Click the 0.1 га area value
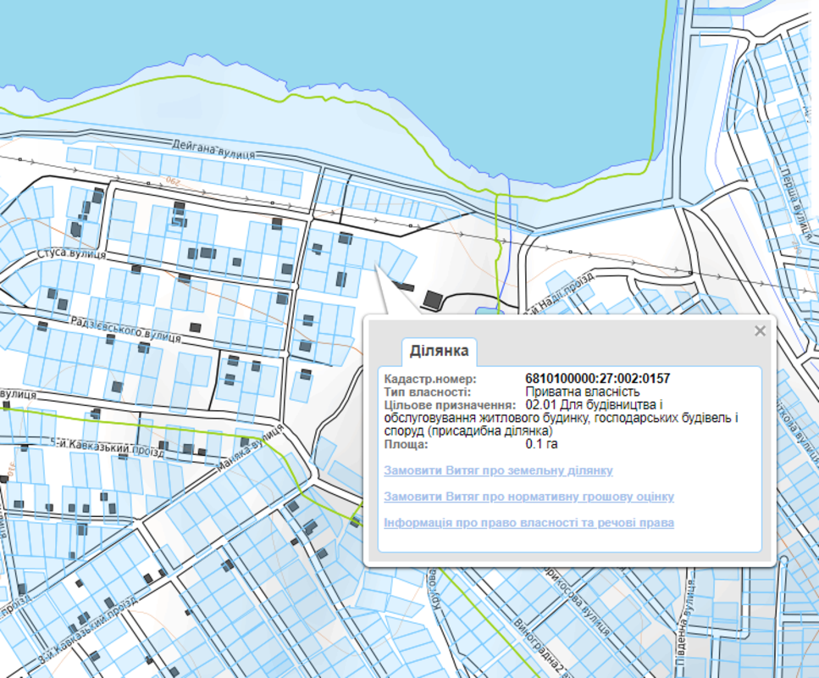 (x=542, y=444)
